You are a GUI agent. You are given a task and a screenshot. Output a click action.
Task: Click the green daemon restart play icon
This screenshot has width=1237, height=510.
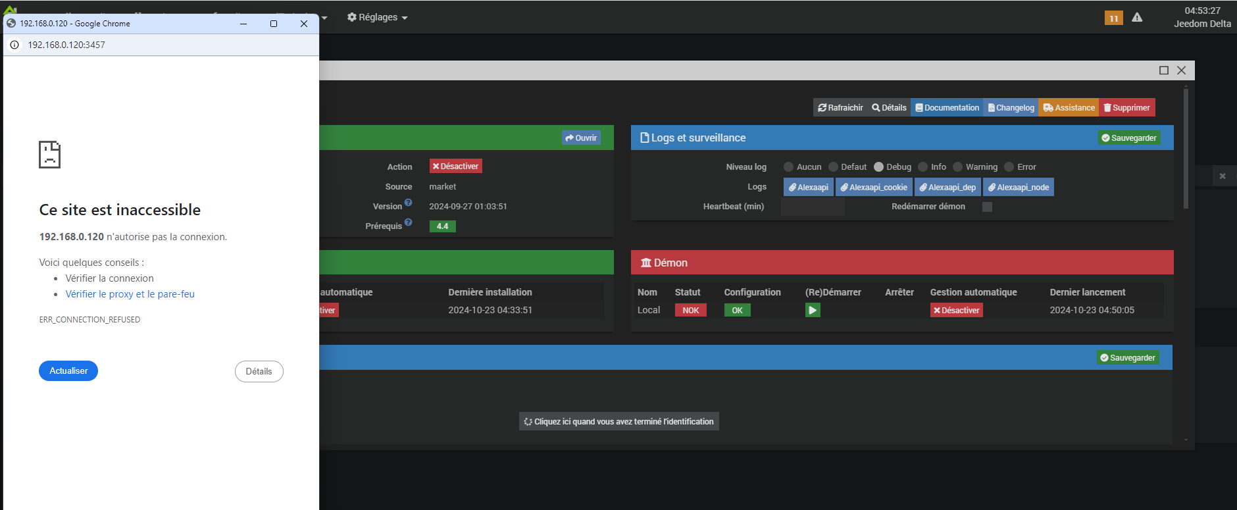(813, 310)
